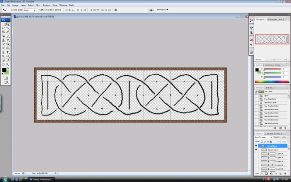Open the Opacity slider arrow
The height and width of the screenshot is (182, 291).
click(x=288, y=137)
